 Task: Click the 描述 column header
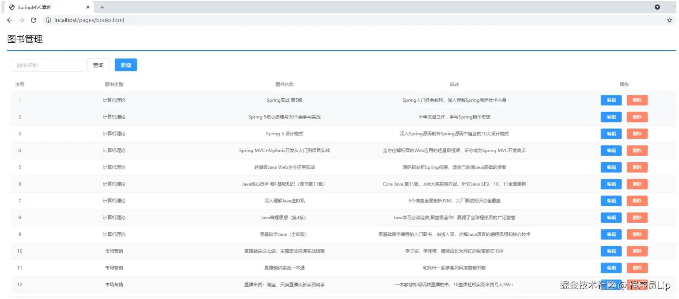point(454,85)
